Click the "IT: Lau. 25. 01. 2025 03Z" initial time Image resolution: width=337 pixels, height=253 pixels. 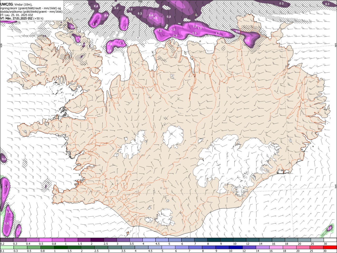(x=17, y=15)
